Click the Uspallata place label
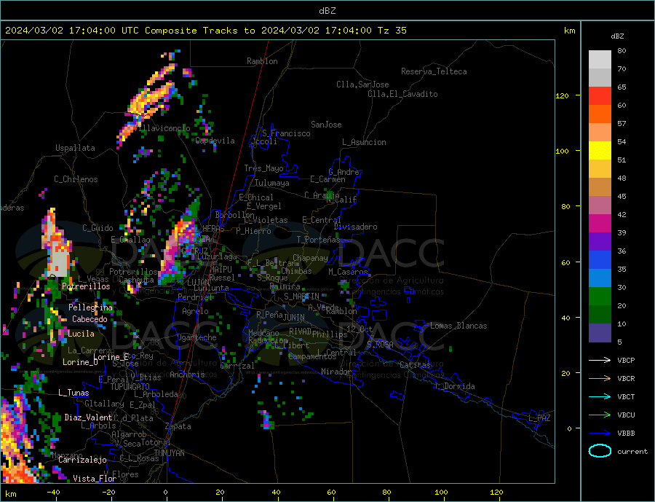 (75, 148)
